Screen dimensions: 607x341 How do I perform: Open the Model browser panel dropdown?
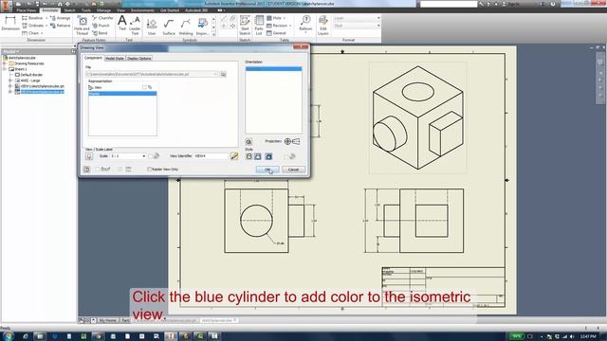(x=18, y=51)
